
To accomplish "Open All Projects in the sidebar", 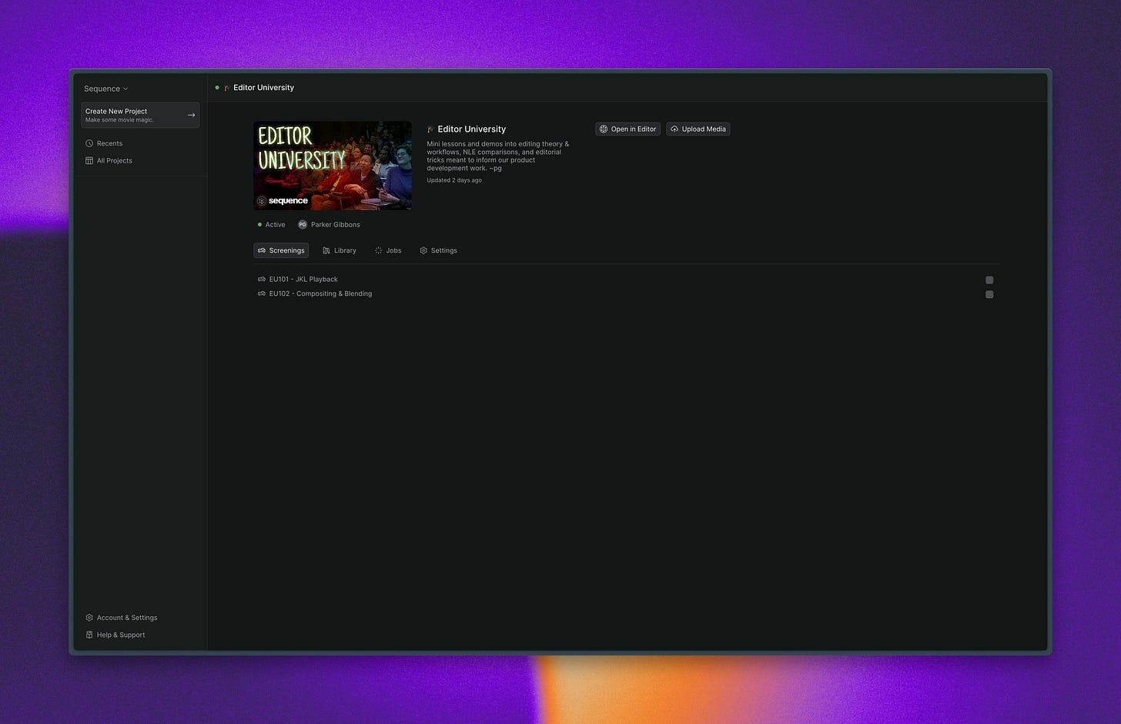I will coord(109,160).
